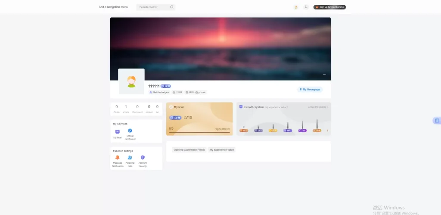Click the user avatar thumbnail
The image size is (441, 215).
coord(131,81)
